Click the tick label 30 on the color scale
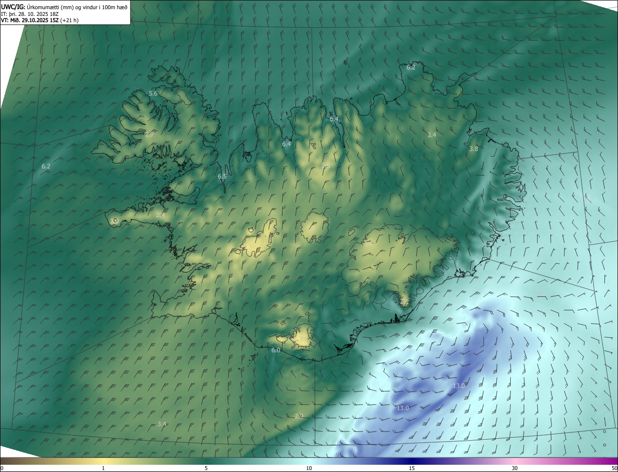This screenshot has height=472, width=618. pyautogui.click(x=515, y=468)
